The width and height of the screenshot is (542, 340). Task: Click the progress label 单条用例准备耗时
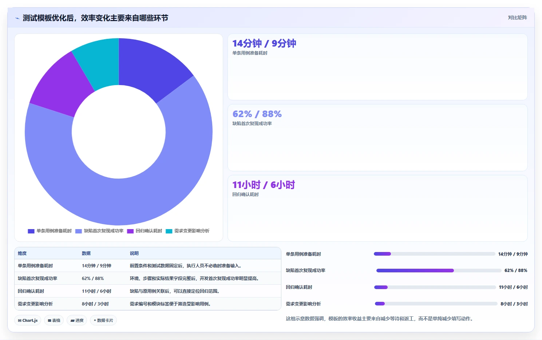pos(303,254)
